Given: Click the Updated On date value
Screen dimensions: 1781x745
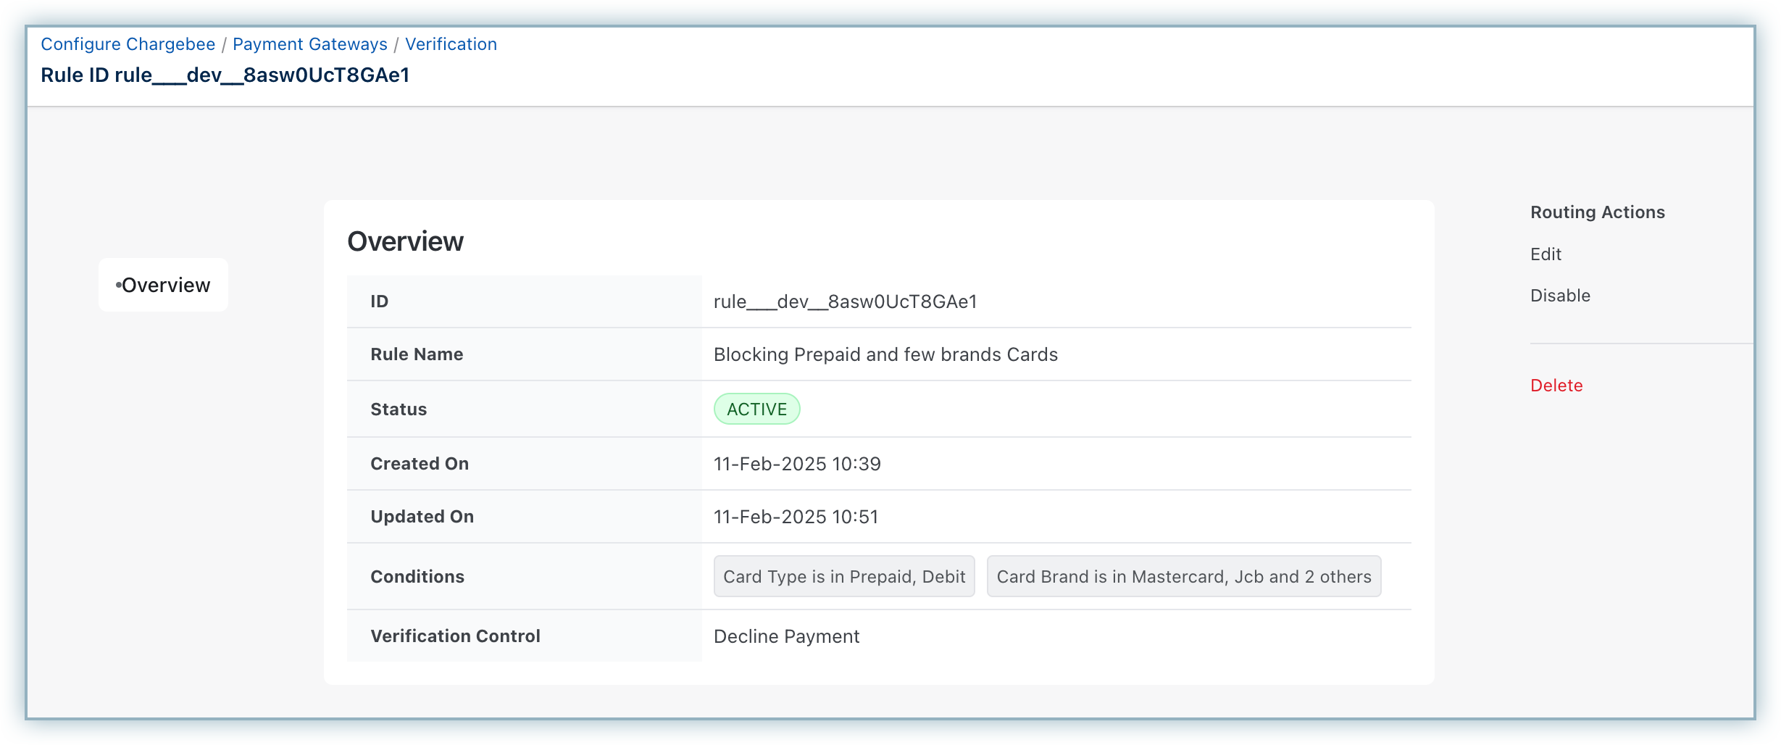Looking at the screenshot, I should pyautogui.click(x=796, y=517).
